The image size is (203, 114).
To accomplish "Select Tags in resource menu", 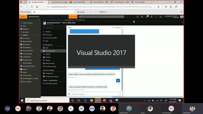I will tap(47, 41).
